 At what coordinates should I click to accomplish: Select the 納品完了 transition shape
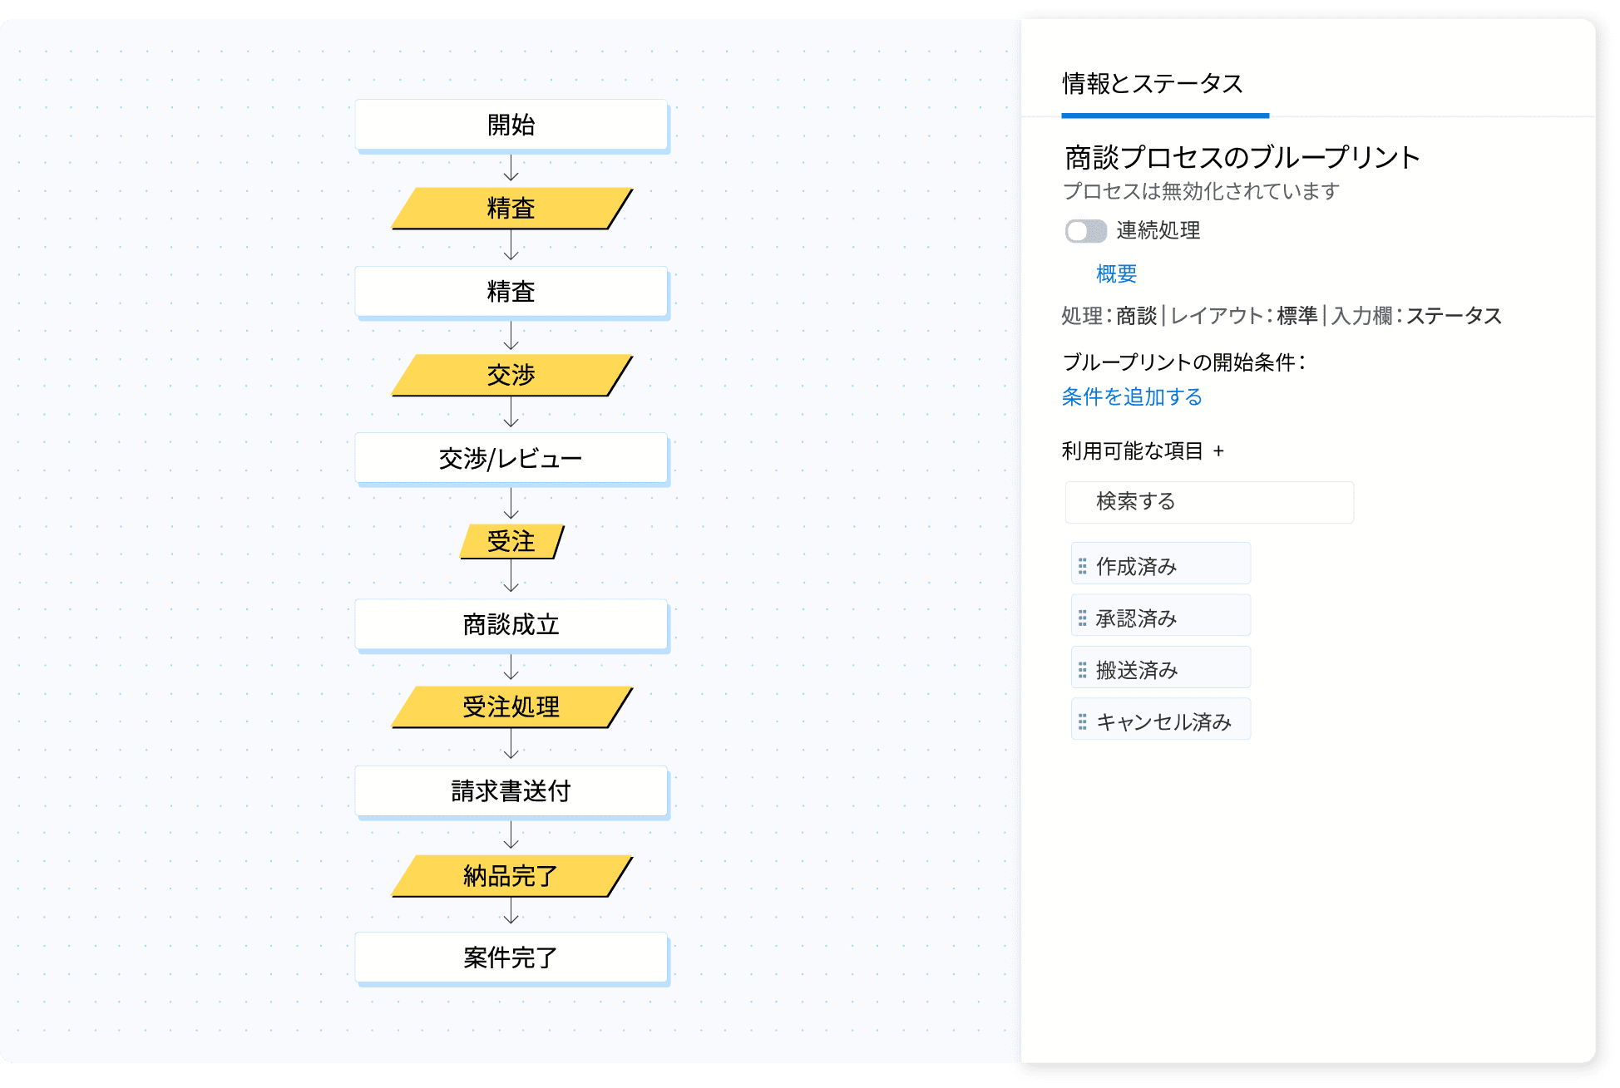(x=511, y=875)
